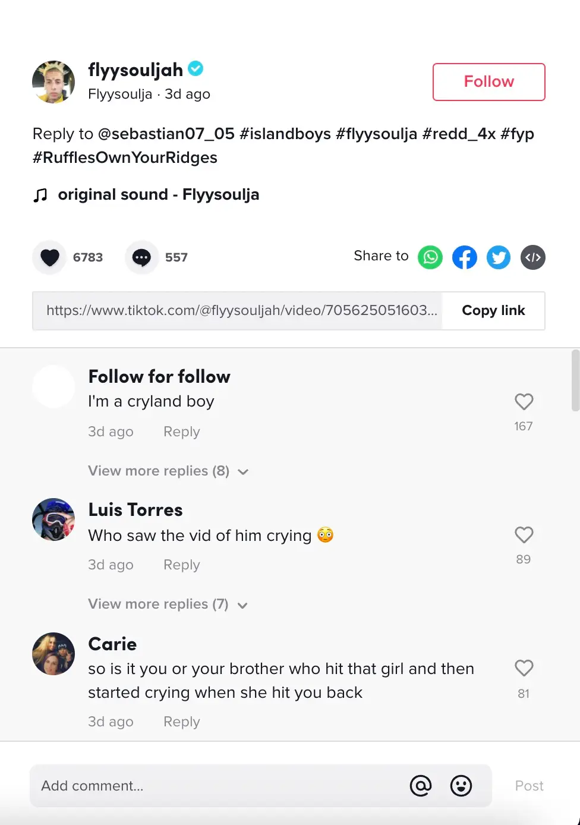The height and width of the screenshot is (825, 580).
Task: Open Flyysoulja's verified badge
Action: (195, 68)
